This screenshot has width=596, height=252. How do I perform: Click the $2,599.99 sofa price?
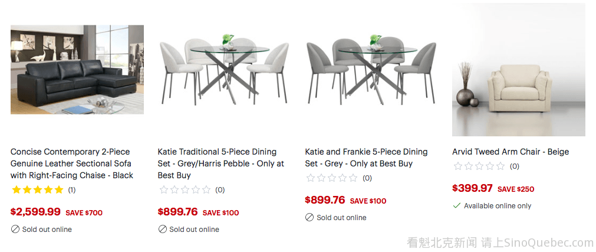pyautogui.click(x=35, y=211)
